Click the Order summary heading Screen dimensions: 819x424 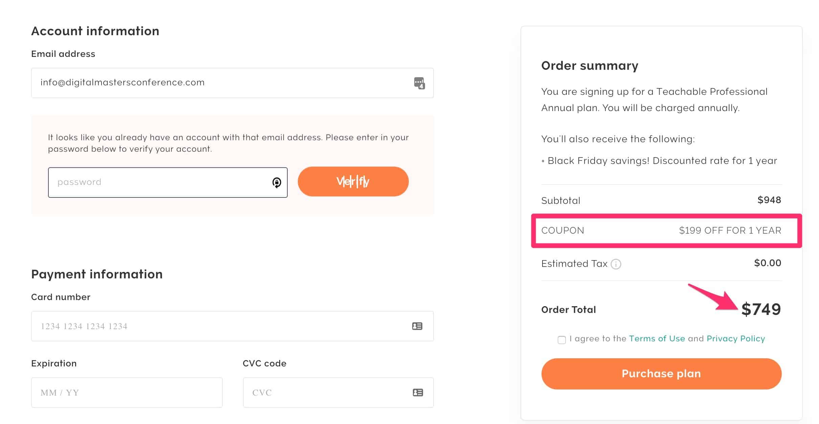tap(590, 66)
